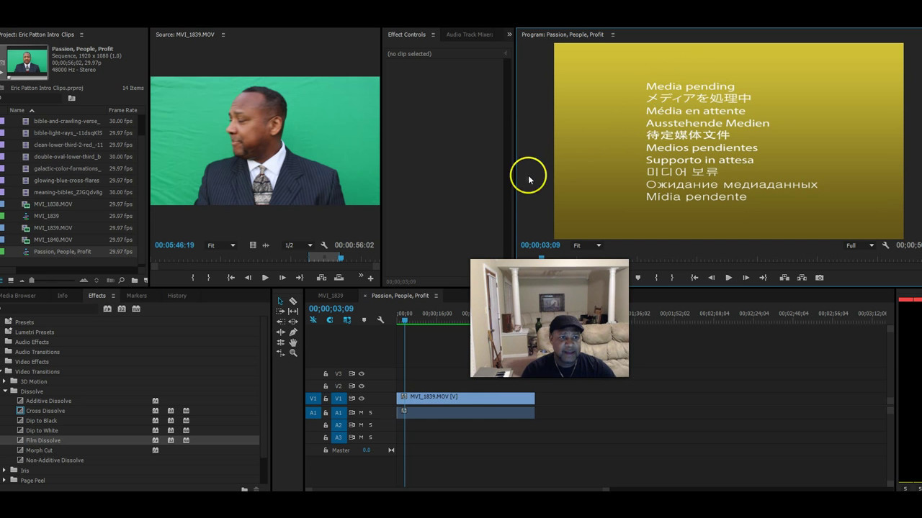Switch to History tab
Image resolution: width=922 pixels, height=518 pixels.
(x=176, y=296)
